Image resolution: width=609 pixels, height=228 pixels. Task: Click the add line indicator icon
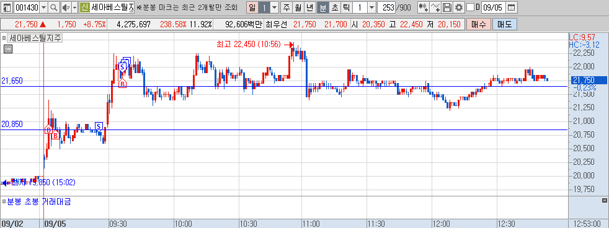click(435, 7)
